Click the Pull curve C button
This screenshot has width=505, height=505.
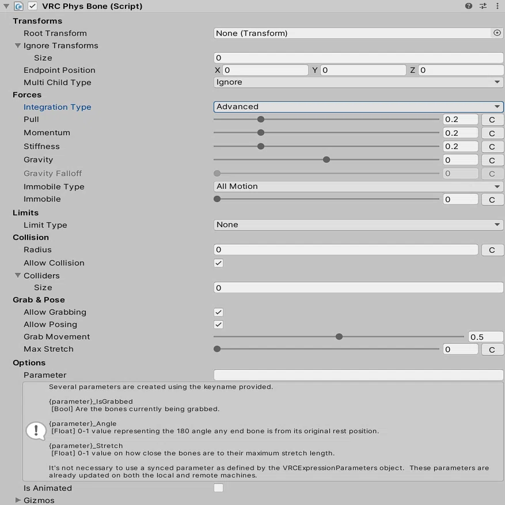tap(492, 120)
